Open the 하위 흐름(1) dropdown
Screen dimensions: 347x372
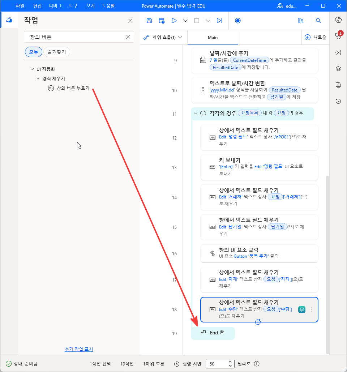click(163, 37)
